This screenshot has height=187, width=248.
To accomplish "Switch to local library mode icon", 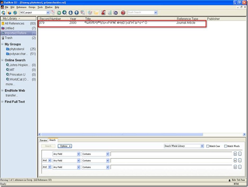I will [x=10, y=13].
